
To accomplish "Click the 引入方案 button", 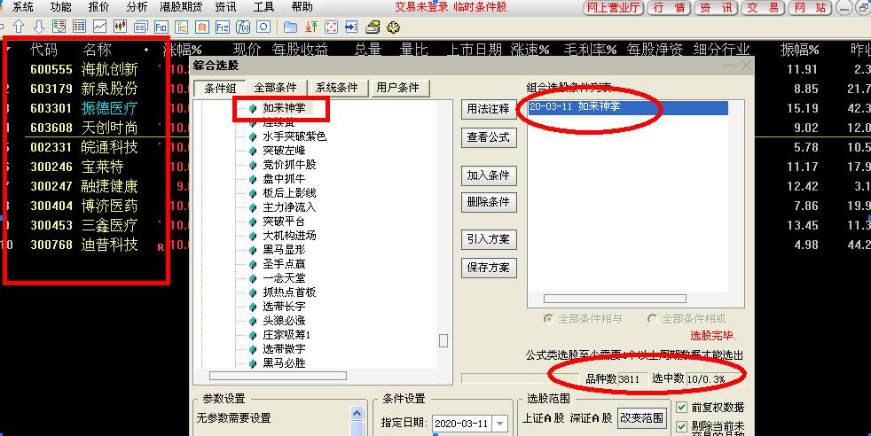I will click(x=488, y=239).
